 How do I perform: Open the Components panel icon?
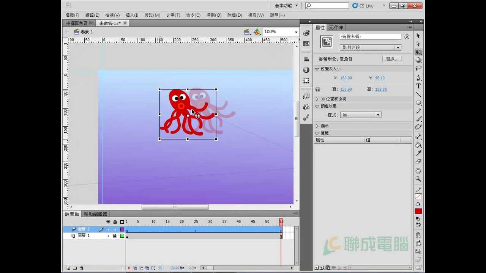(306, 107)
